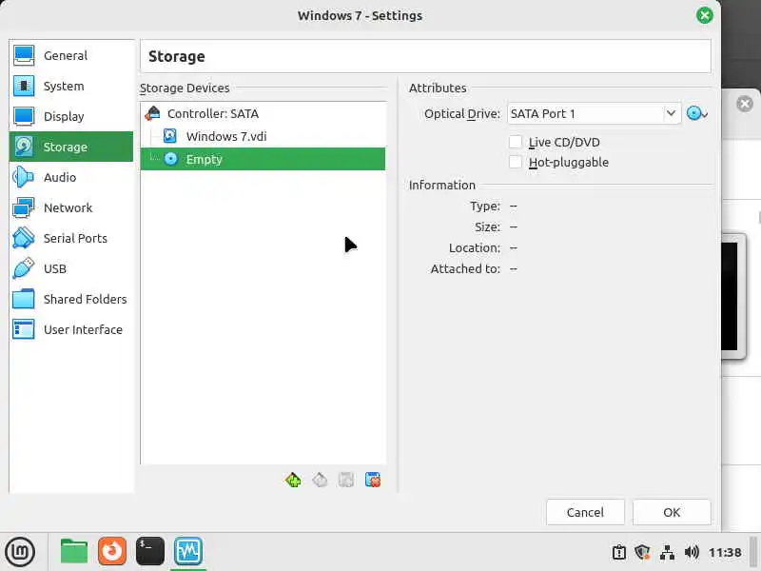This screenshot has width=761, height=571.
Task: Select the Windows 7.vdi hard disk
Action: (x=263, y=136)
